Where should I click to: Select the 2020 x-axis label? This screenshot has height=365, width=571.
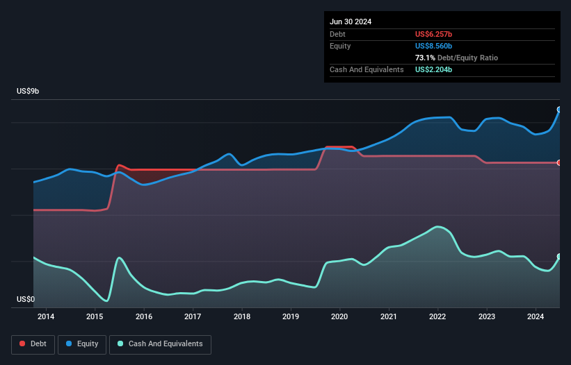(339, 316)
